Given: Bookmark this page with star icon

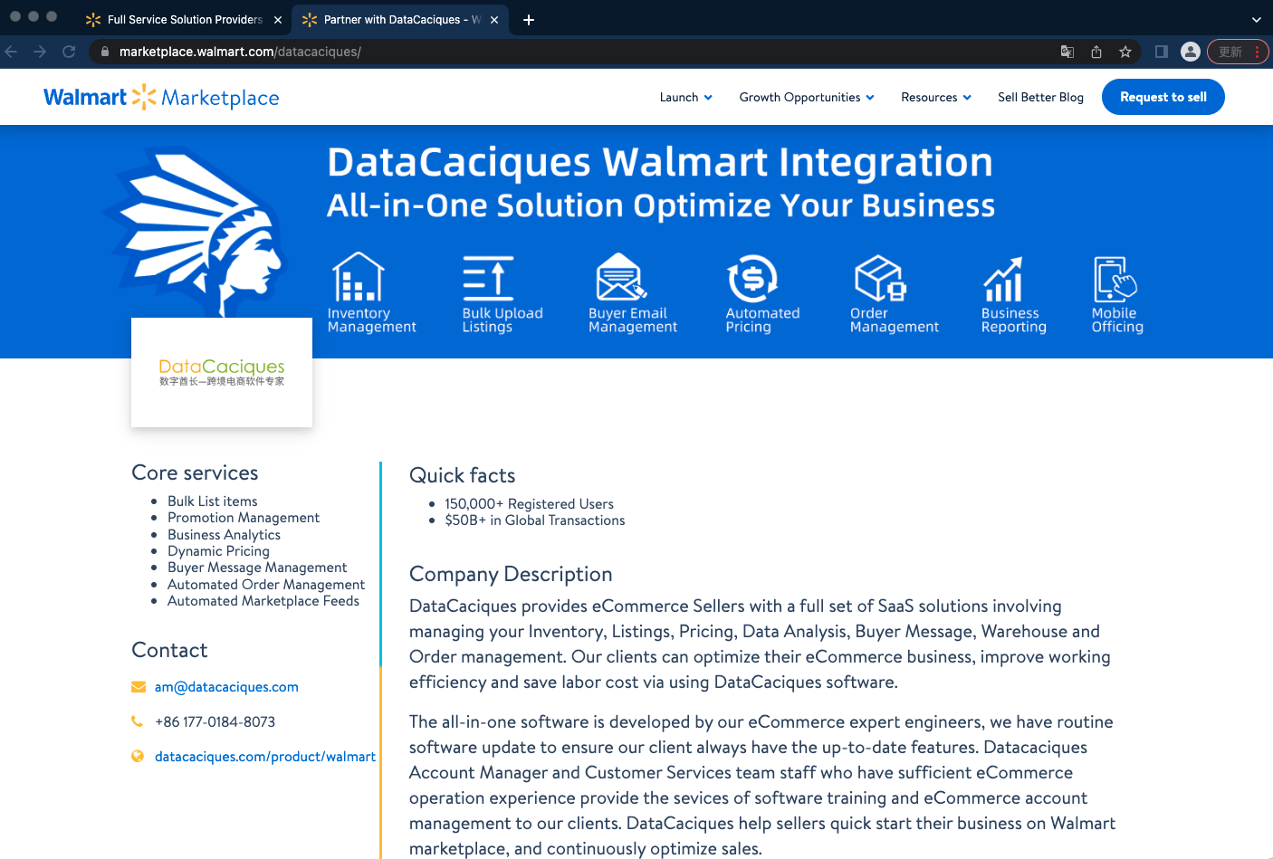Looking at the screenshot, I should (x=1125, y=52).
